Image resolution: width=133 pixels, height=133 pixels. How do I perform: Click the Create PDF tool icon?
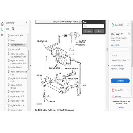(x=113, y=90)
